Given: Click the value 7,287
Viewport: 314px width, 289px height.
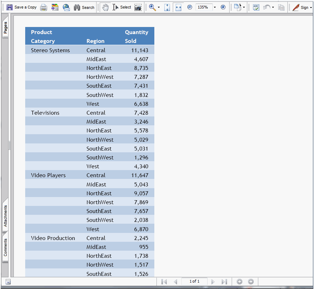Looking at the screenshot, I should pos(141,77).
